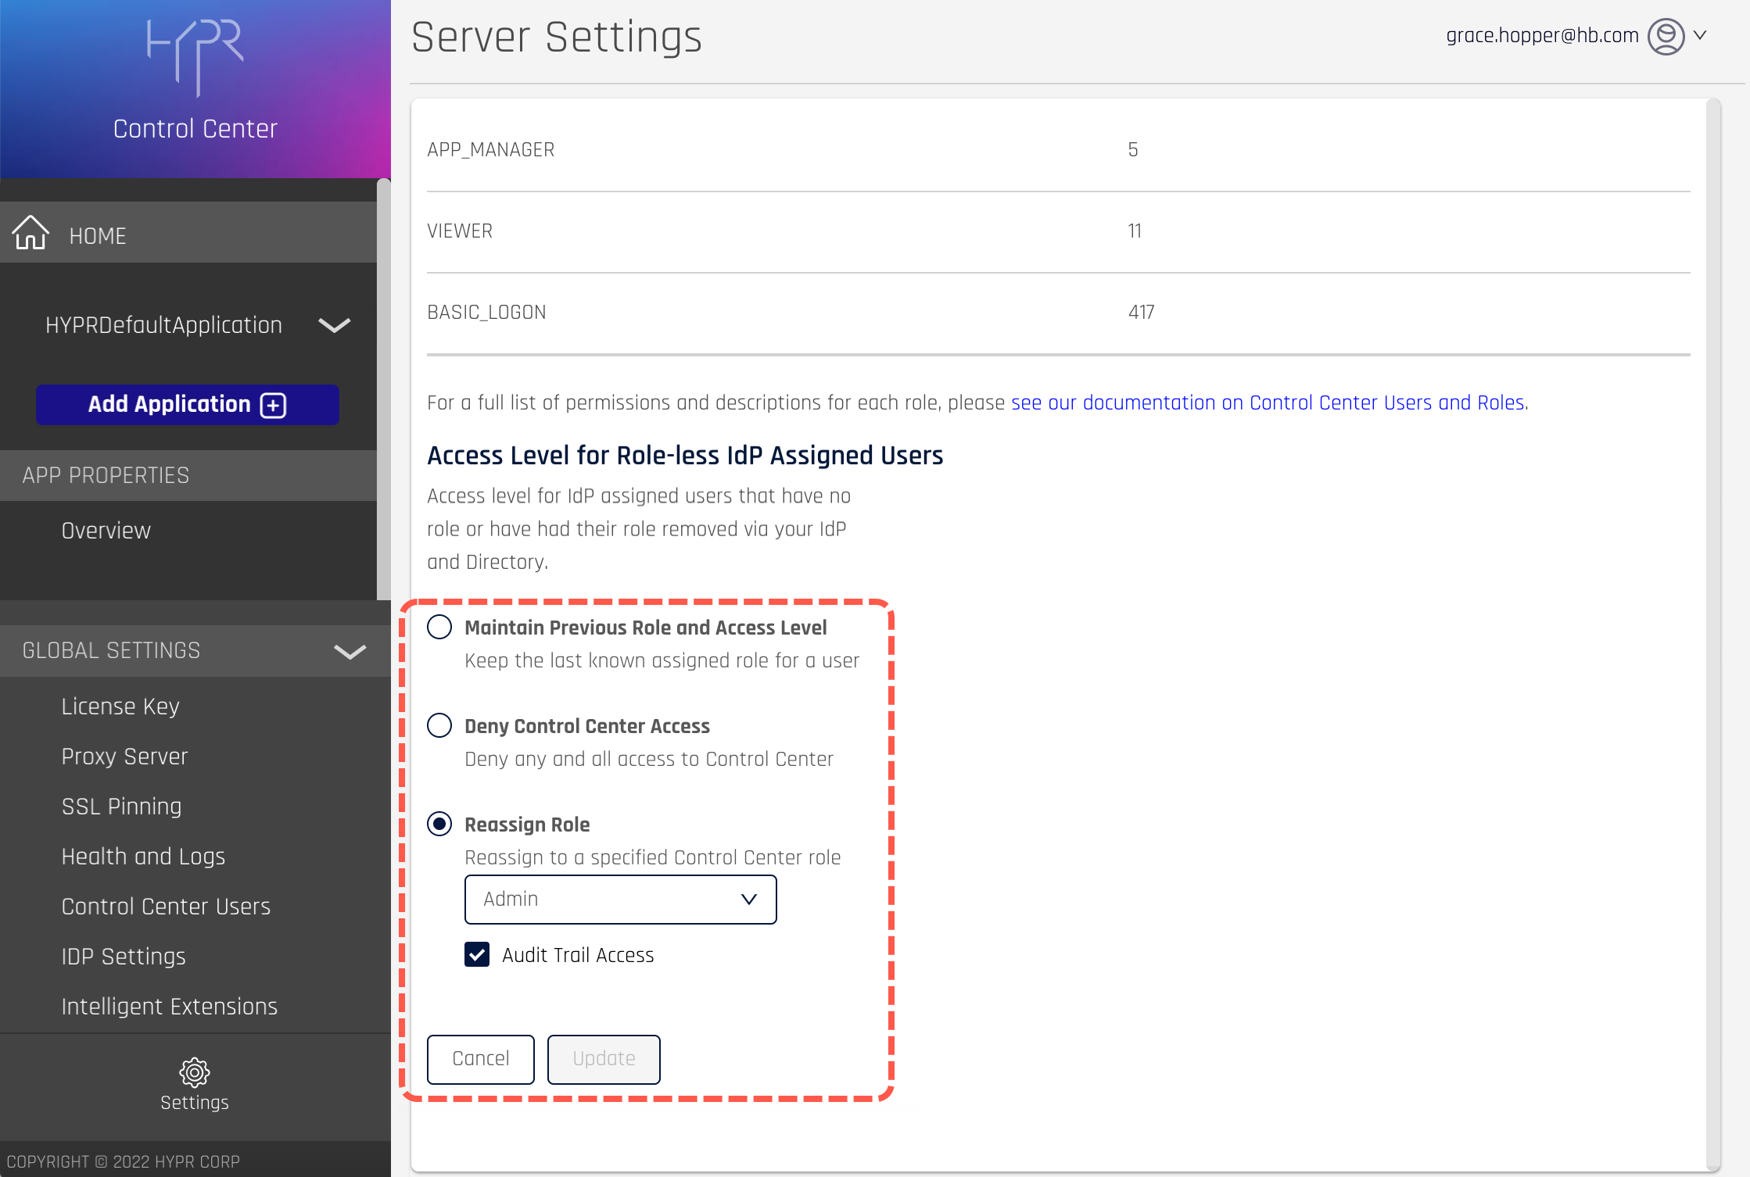Screen dimensions: 1750x1177
Task: Expand the HYPRDefaultApplication chevron
Action: [334, 325]
